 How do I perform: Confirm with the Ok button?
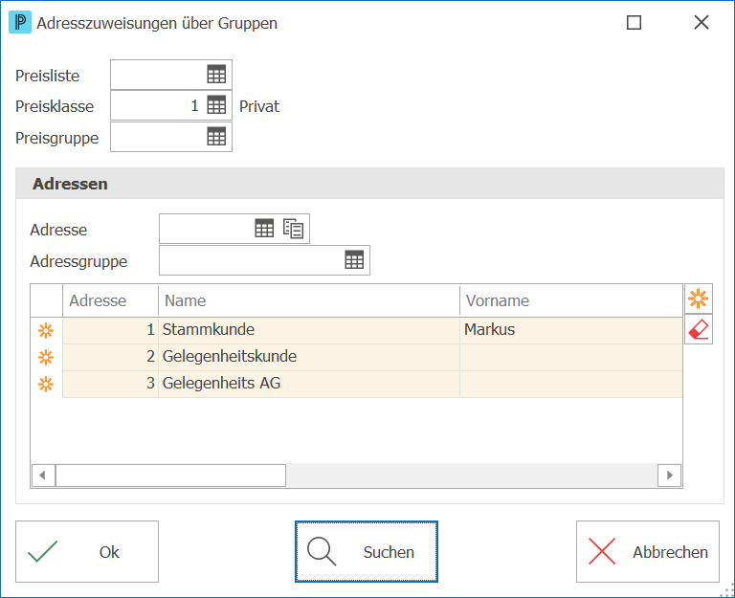pos(87,552)
